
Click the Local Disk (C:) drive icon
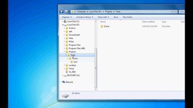[x=65, y=21]
